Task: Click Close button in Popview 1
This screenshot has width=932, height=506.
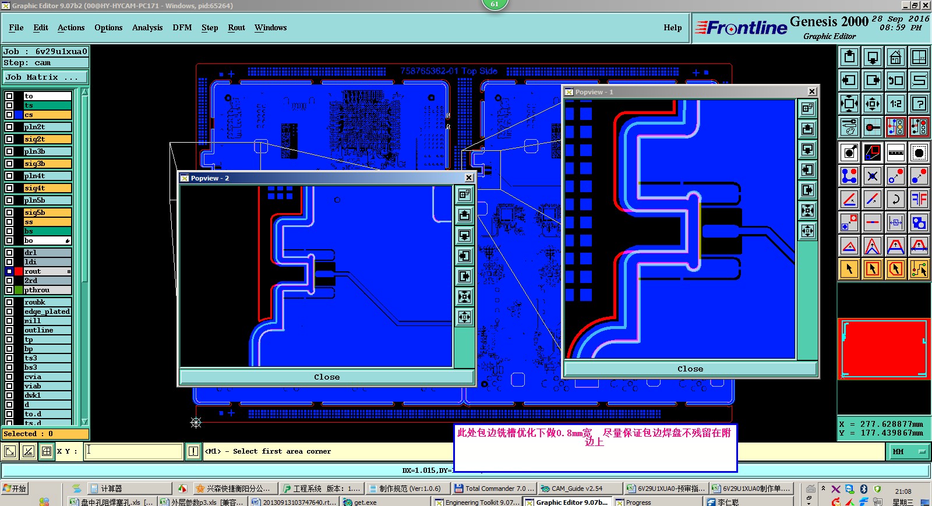Action: pos(690,369)
